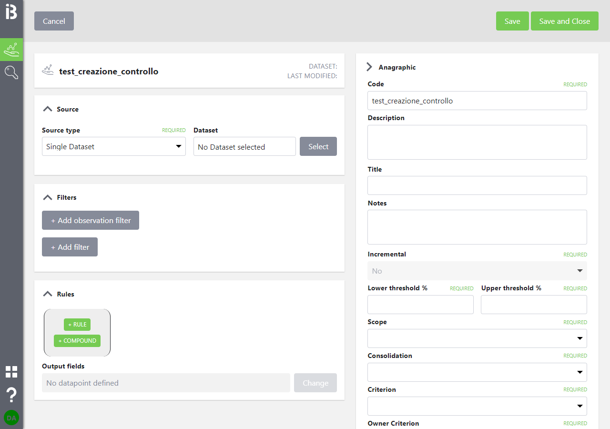Collapse the Source section
Screen dimensions: 610x429
[47, 109]
